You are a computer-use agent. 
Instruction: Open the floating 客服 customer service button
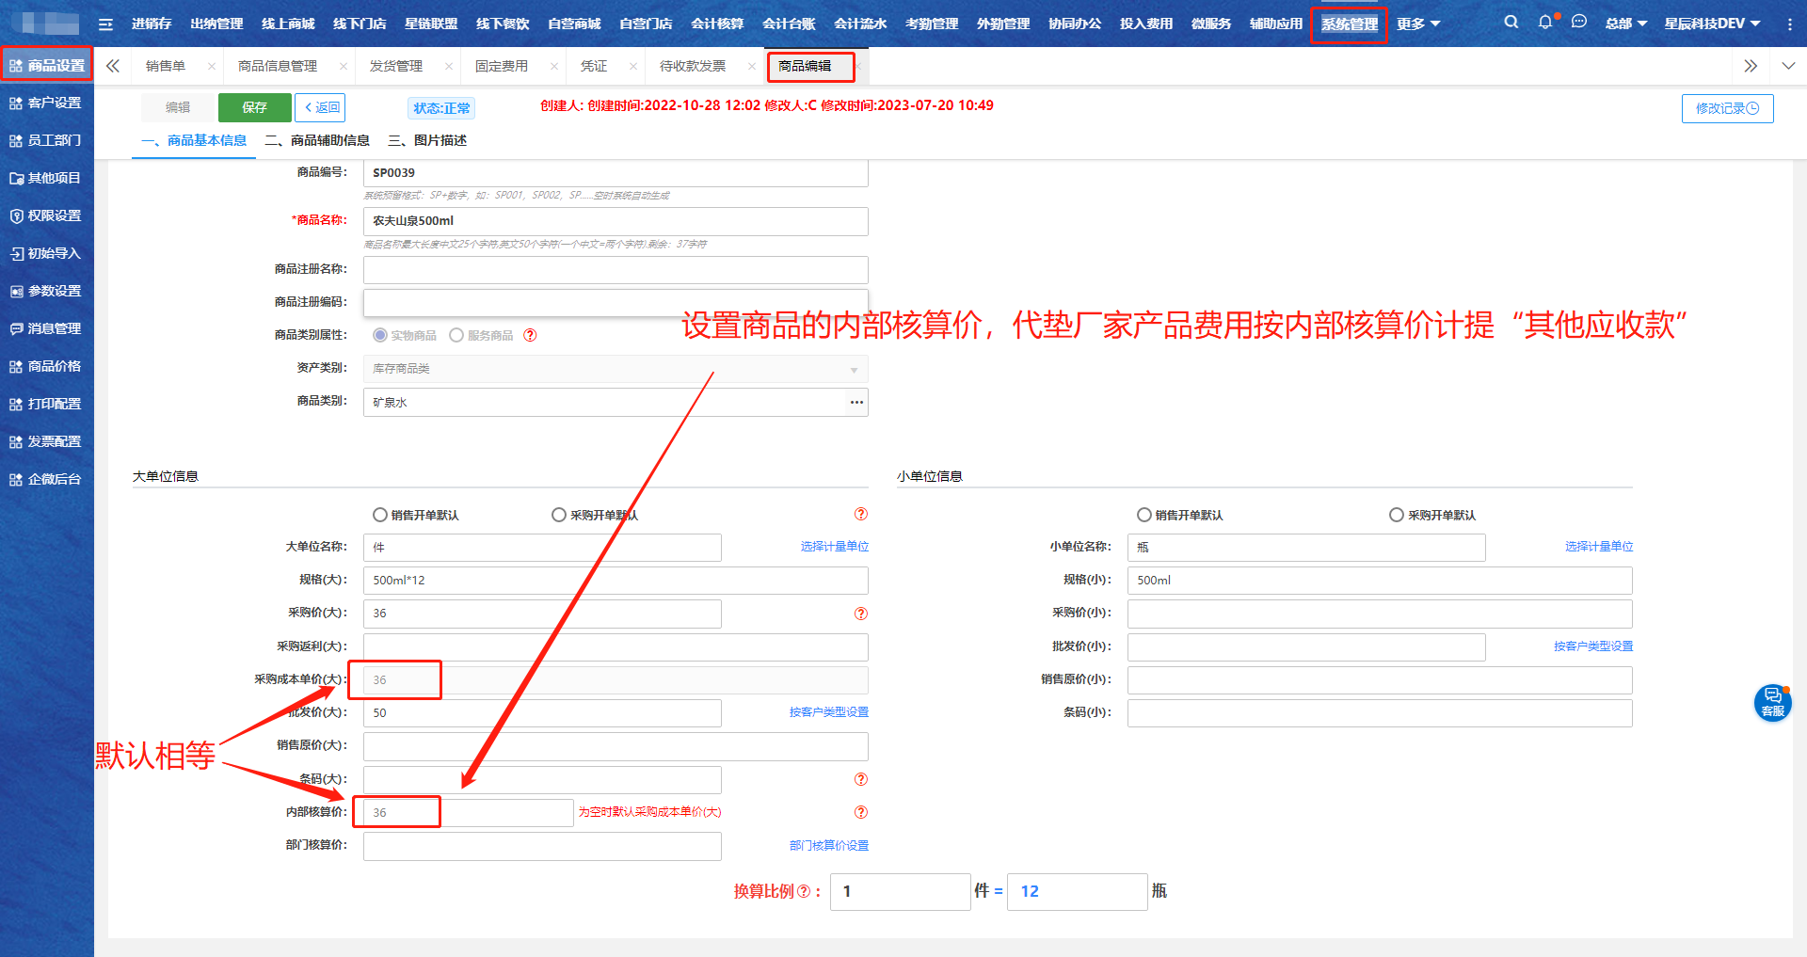point(1772,703)
